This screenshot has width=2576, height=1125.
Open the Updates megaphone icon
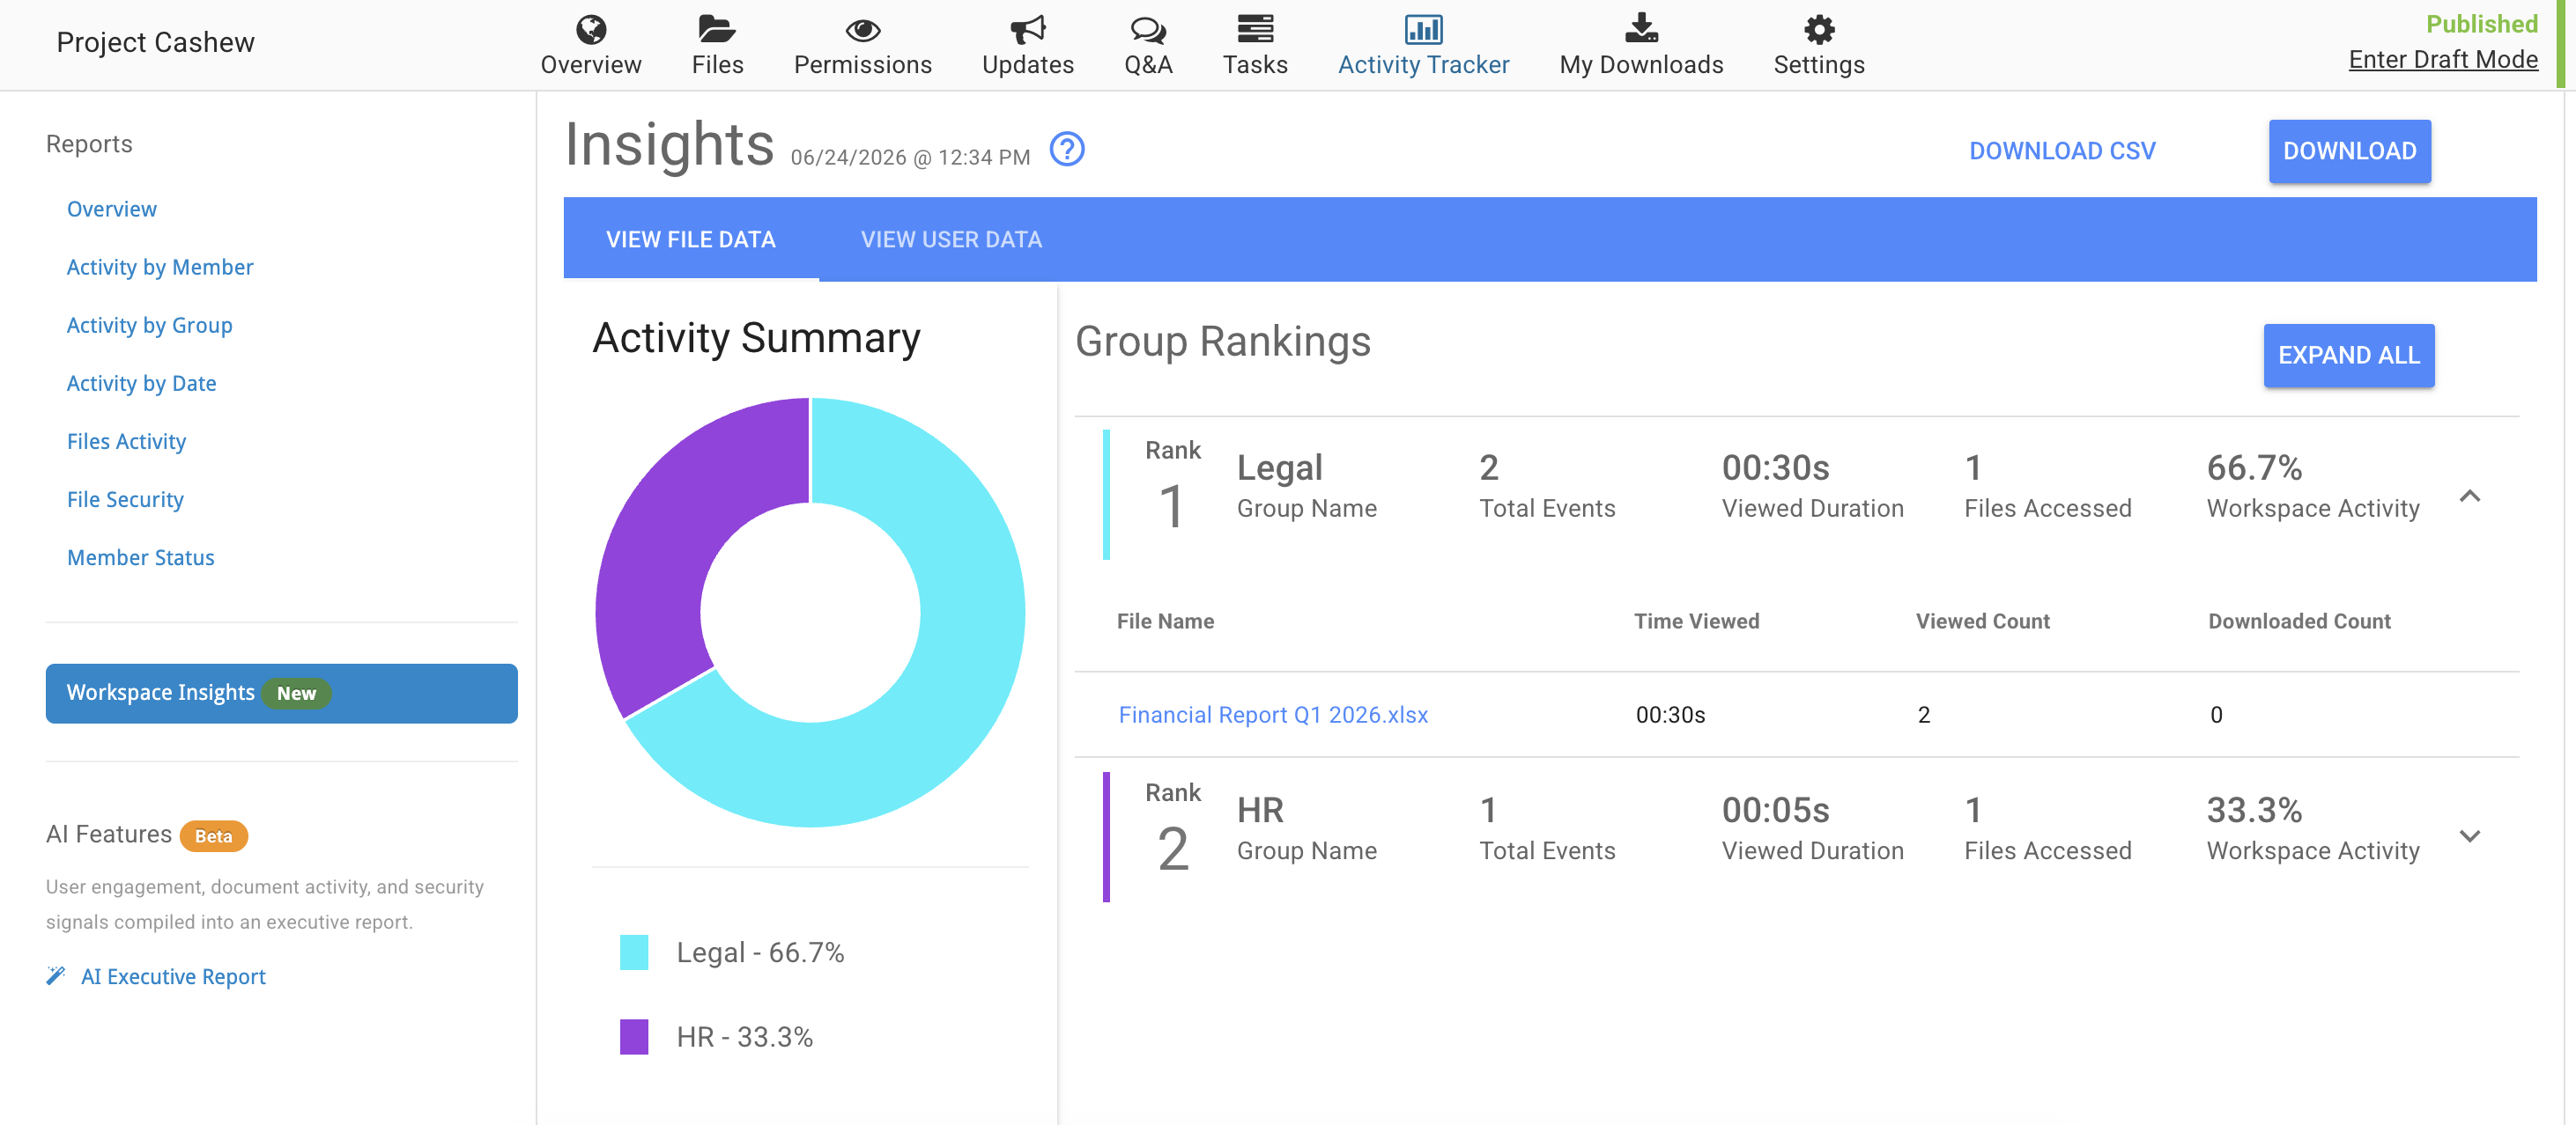click(x=1027, y=30)
